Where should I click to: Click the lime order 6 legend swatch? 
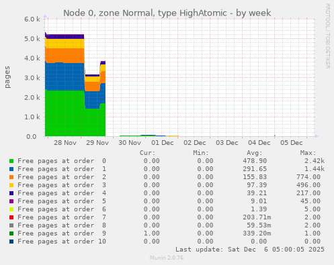click(x=11, y=209)
